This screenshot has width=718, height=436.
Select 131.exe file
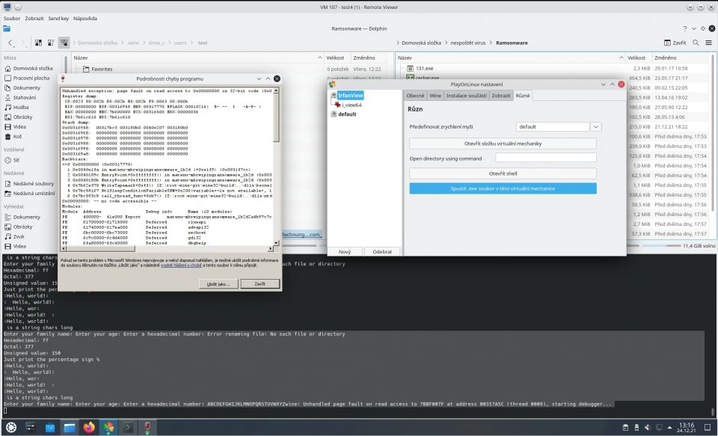425,68
